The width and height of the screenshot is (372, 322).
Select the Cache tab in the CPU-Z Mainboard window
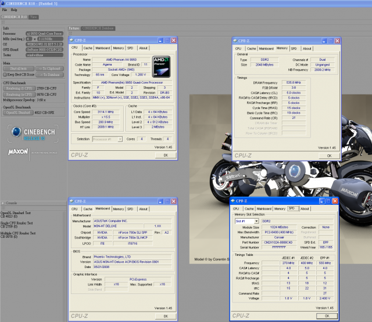point(88,209)
